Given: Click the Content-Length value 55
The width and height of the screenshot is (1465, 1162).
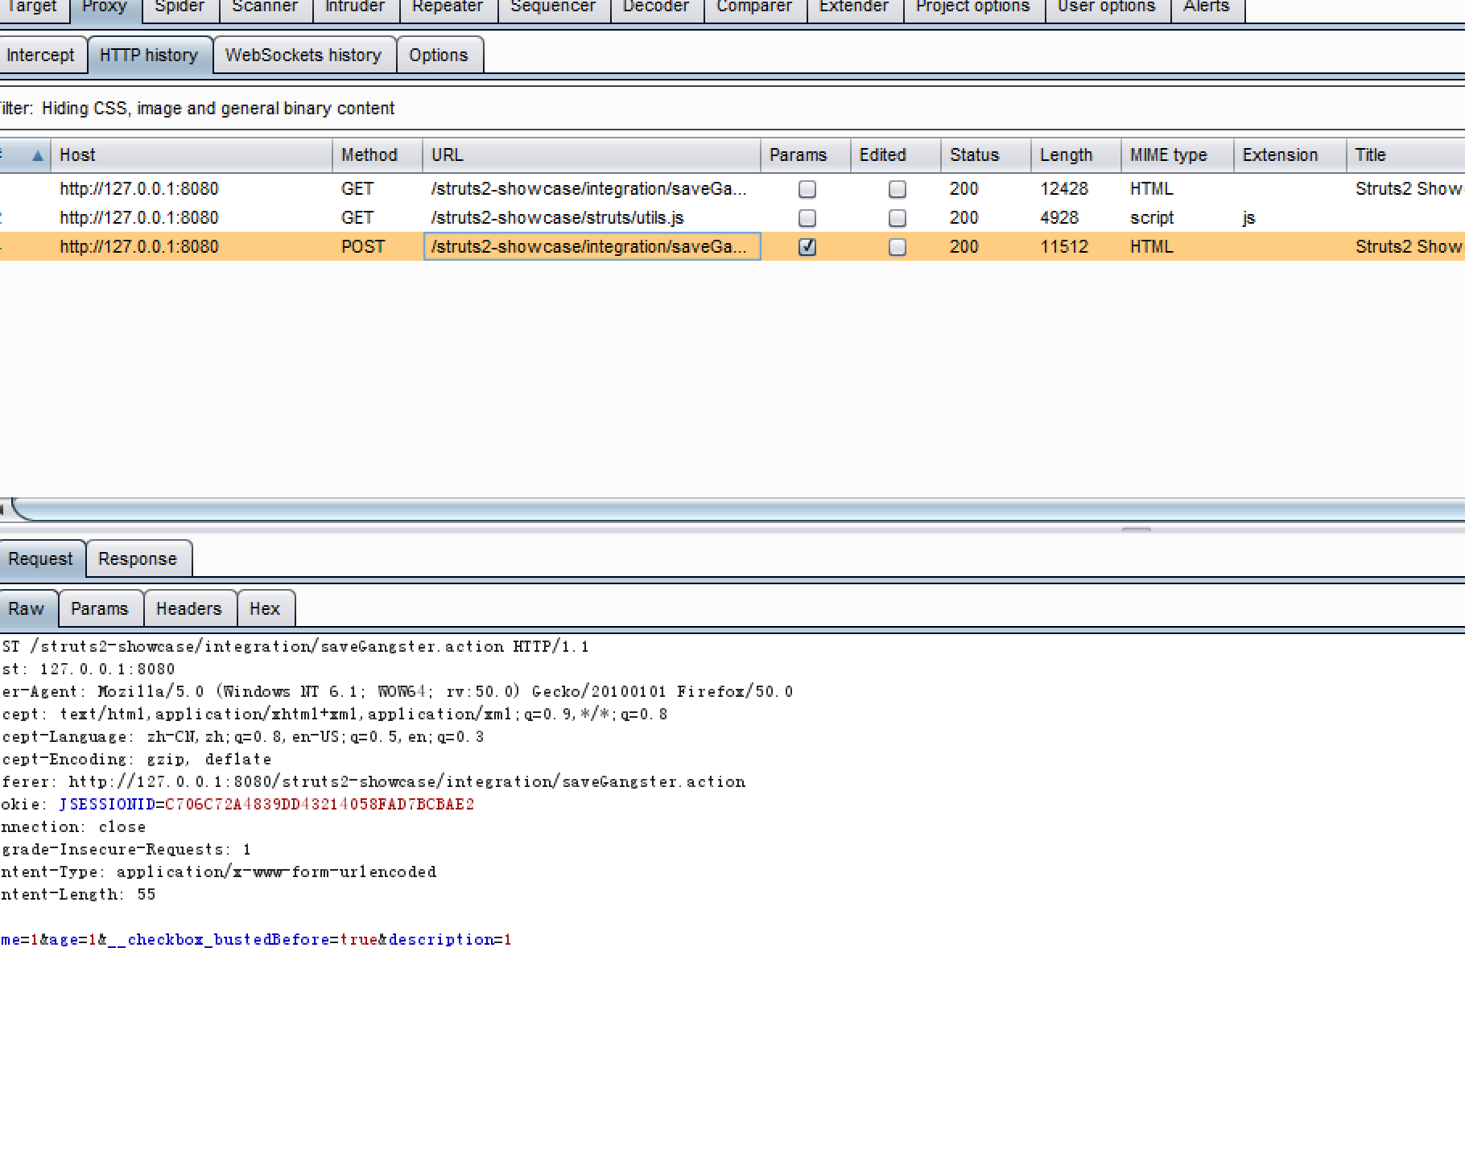Looking at the screenshot, I should 146,895.
